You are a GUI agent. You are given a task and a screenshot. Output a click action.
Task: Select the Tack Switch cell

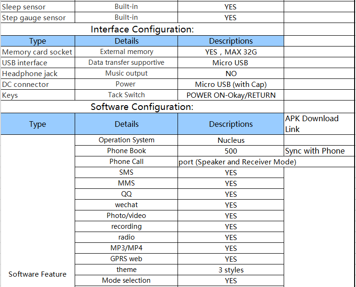pos(126,95)
